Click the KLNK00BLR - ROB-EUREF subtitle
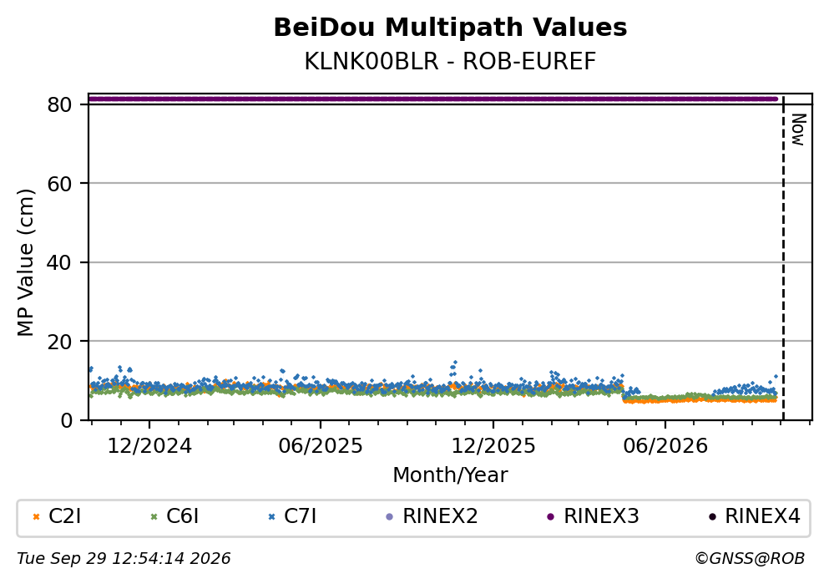Viewport: 829px width, 584px height. 450,61
